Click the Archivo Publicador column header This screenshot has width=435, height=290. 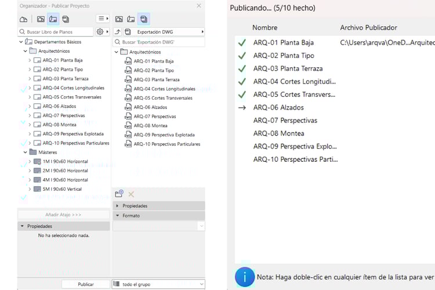pos(368,28)
